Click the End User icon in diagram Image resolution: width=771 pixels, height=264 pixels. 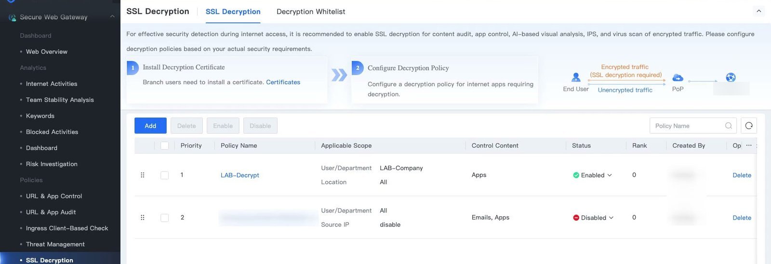(576, 77)
